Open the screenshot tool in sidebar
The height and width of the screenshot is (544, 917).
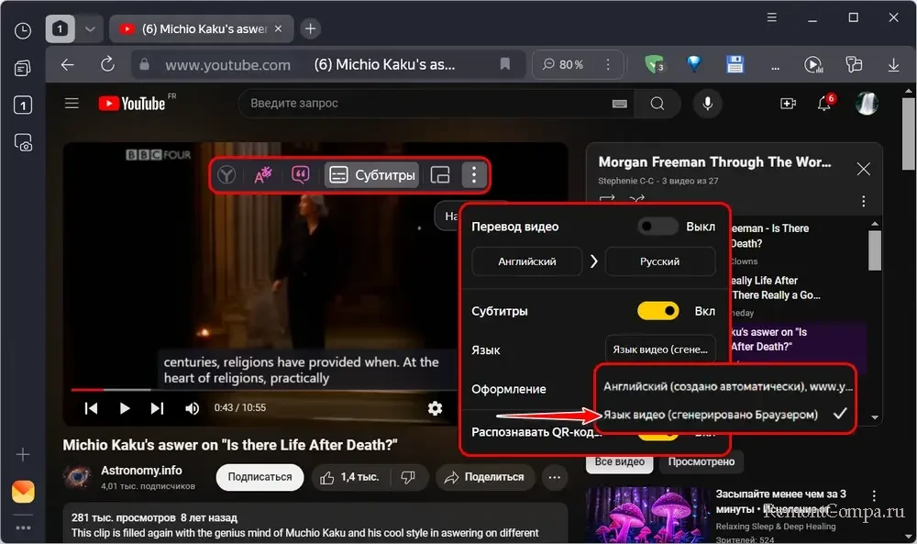pos(23,142)
